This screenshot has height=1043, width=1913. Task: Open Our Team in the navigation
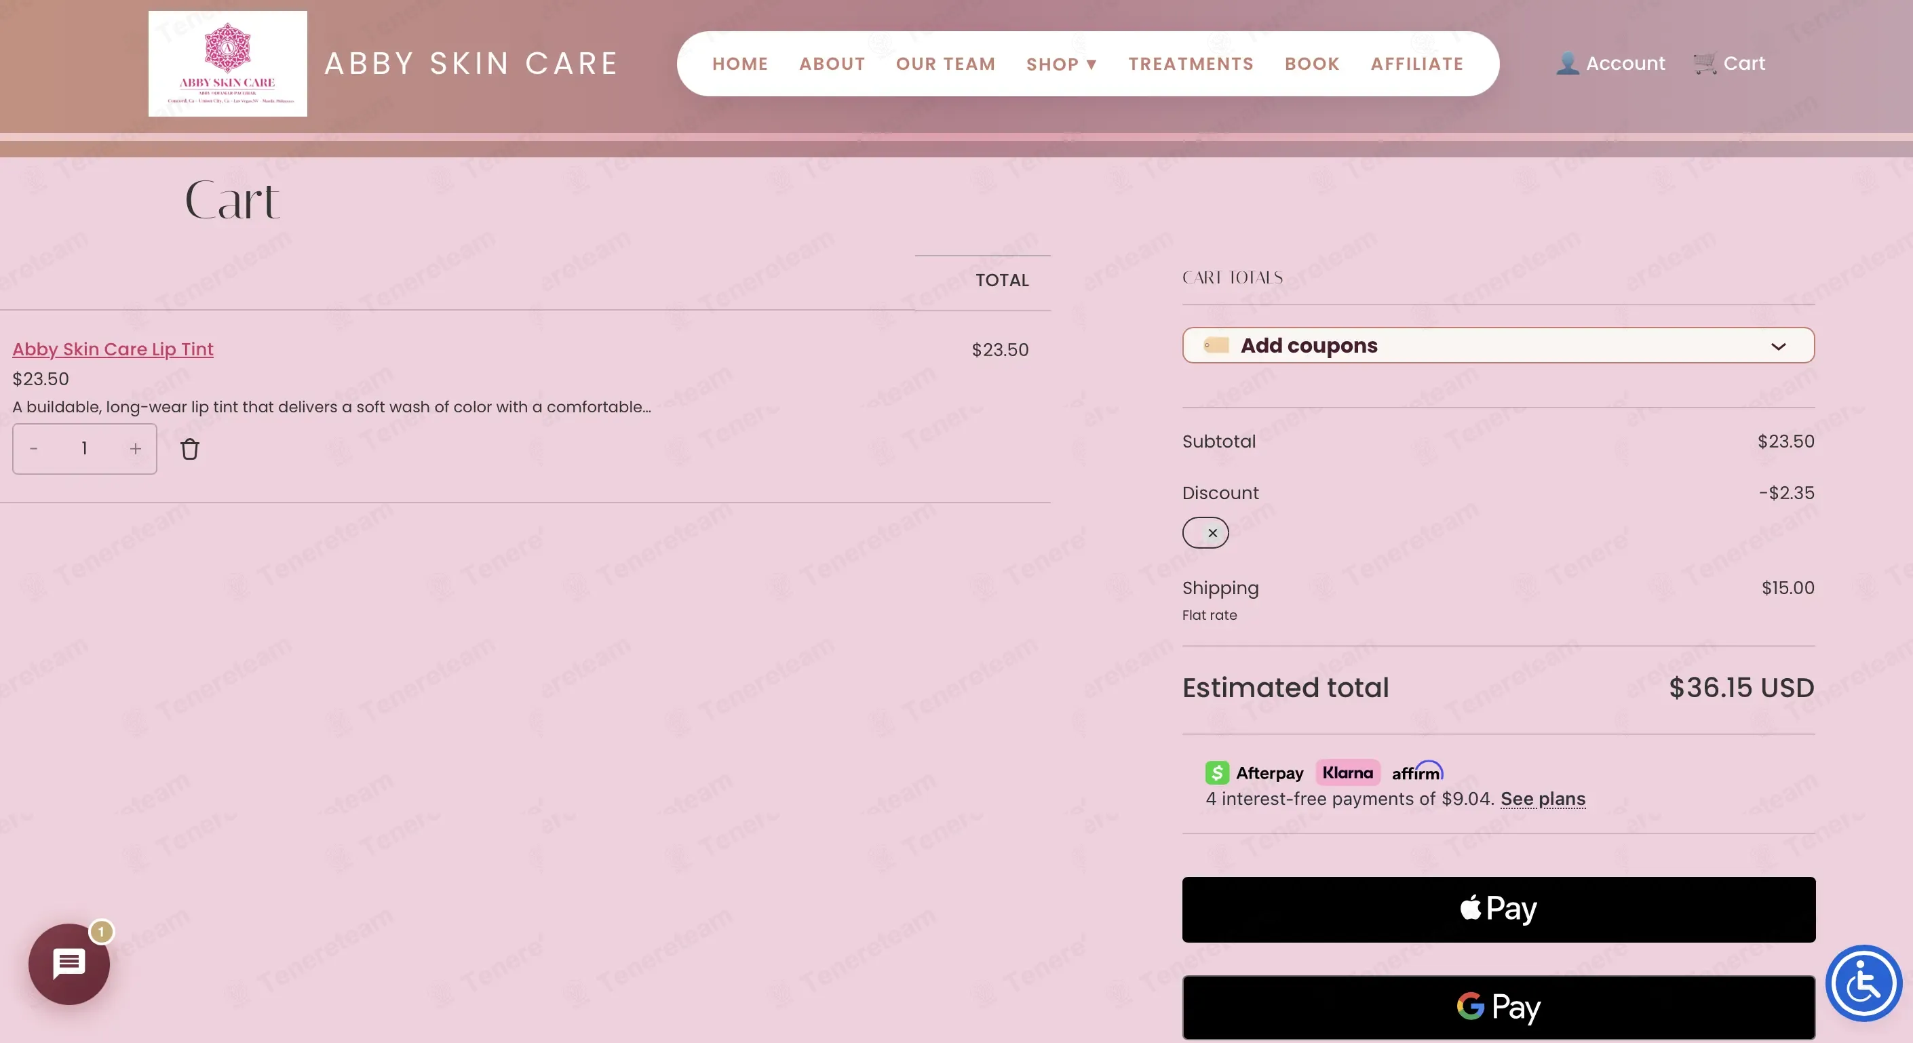coord(946,64)
